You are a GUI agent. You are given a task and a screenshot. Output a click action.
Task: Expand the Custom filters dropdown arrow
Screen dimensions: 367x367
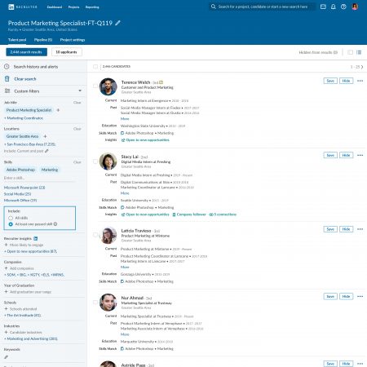80,91
